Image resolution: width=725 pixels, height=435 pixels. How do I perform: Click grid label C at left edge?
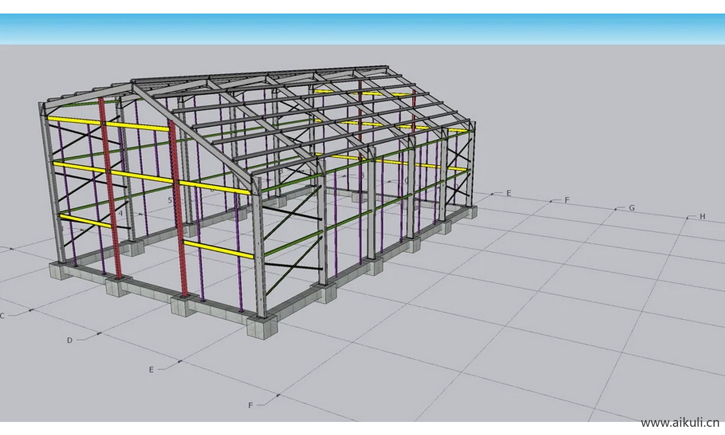tap(2, 316)
